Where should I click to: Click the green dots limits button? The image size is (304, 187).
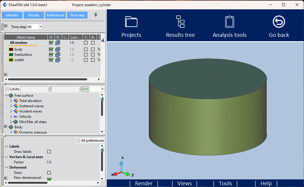(x=85, y=89)
